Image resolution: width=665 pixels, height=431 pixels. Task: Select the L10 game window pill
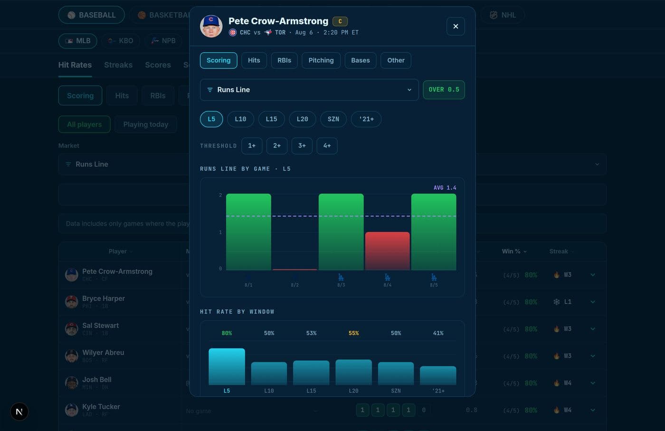pos(240,119)
